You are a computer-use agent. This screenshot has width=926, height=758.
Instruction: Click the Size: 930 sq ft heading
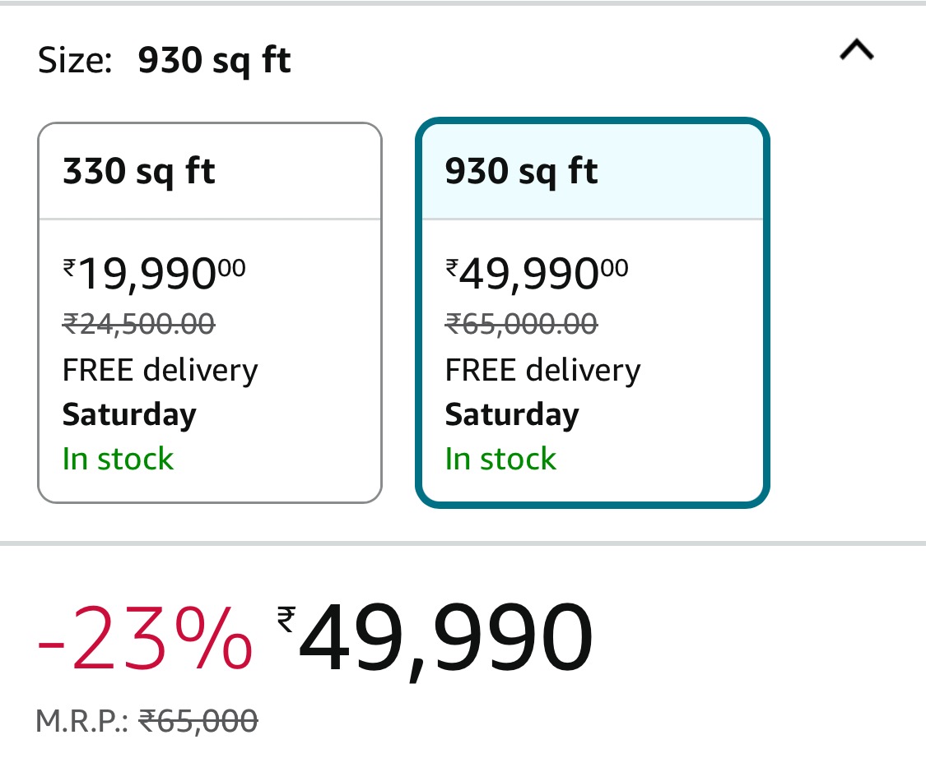[x=164, y=61]
